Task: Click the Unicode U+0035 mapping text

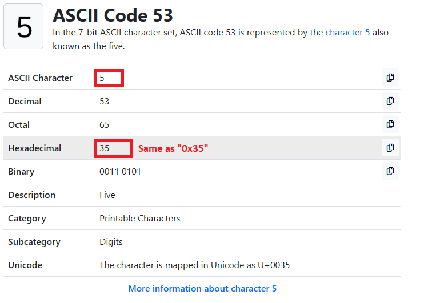Action: point(195,265)
